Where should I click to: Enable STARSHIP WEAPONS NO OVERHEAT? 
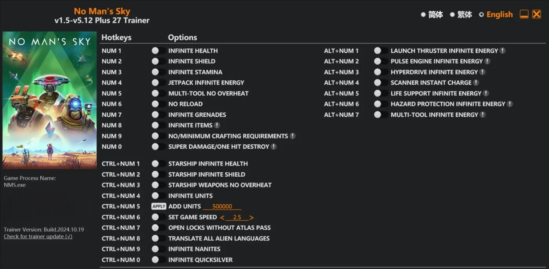pos(159,185)
